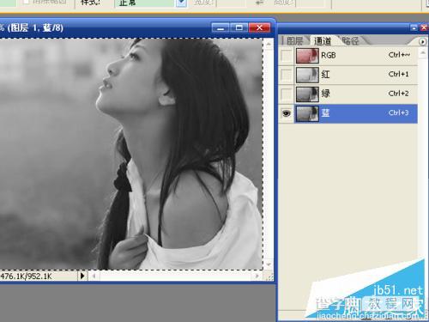Image resolution: width=429 pixels, height=322 pixels.
Task: Show the RGB composite channel visibility
Action: [x=286, y=56]
